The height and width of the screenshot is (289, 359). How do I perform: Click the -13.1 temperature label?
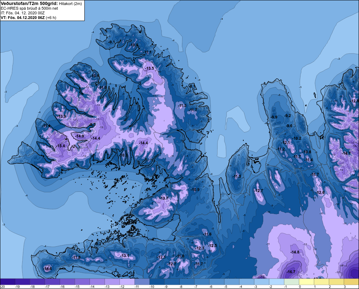(125, 256)
